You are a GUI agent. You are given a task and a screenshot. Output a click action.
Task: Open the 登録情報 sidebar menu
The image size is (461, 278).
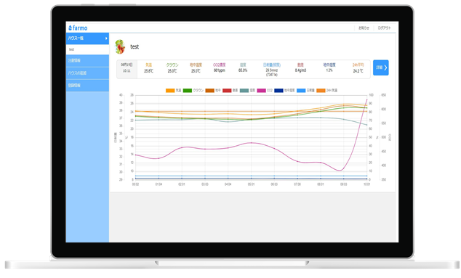click(x=87, y=86)
